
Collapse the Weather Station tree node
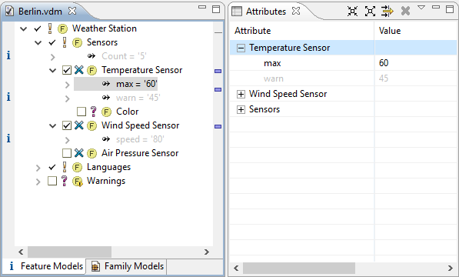click(x=23, y=28)
